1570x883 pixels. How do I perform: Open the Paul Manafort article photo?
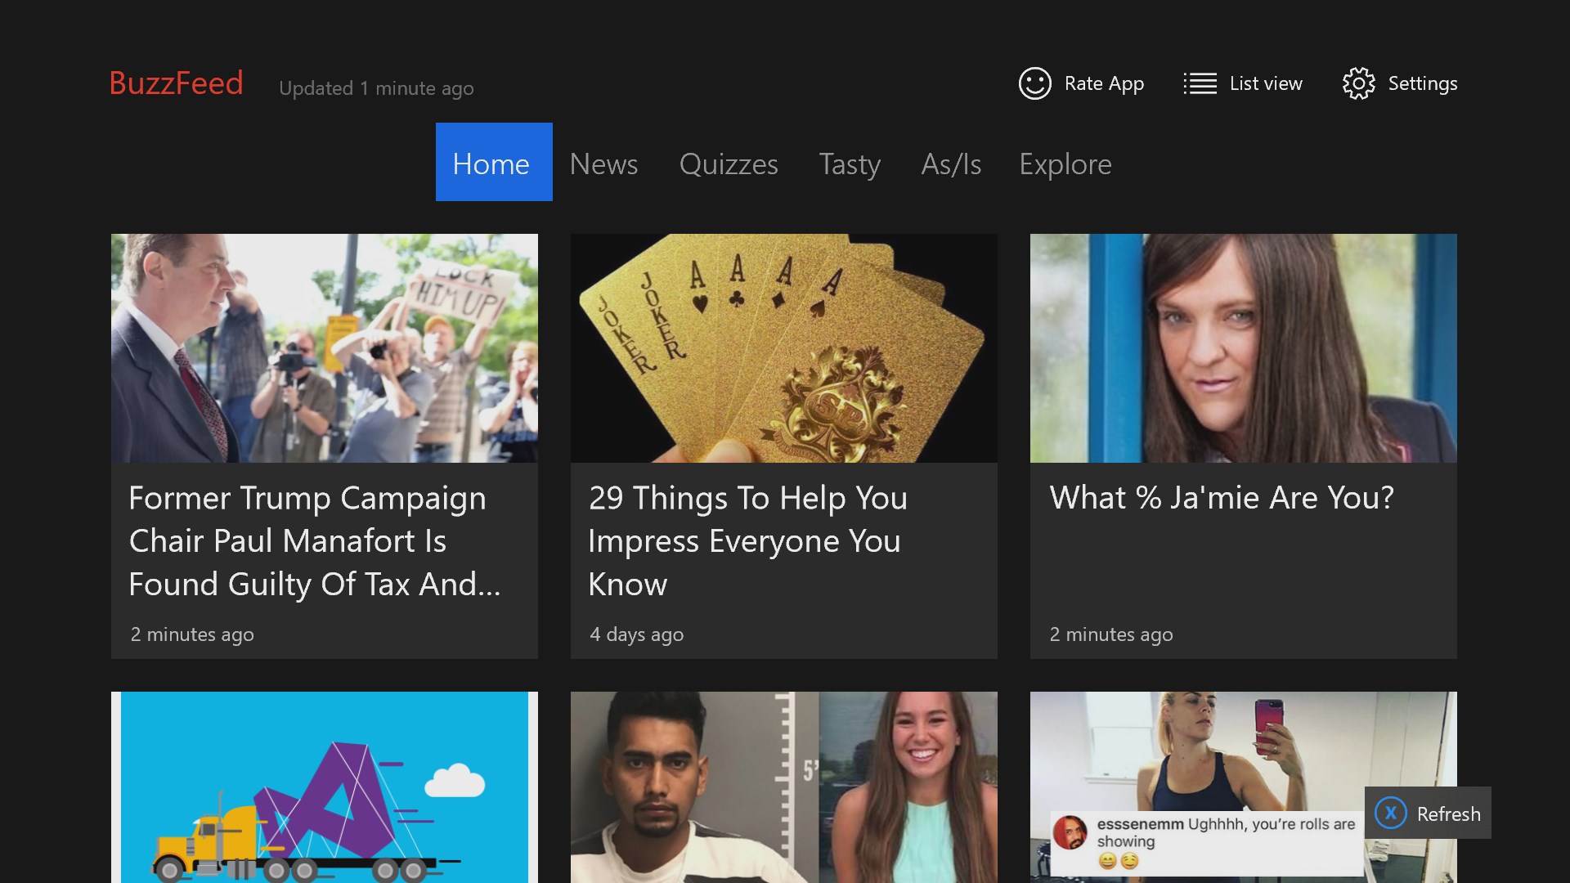(324, 348)
